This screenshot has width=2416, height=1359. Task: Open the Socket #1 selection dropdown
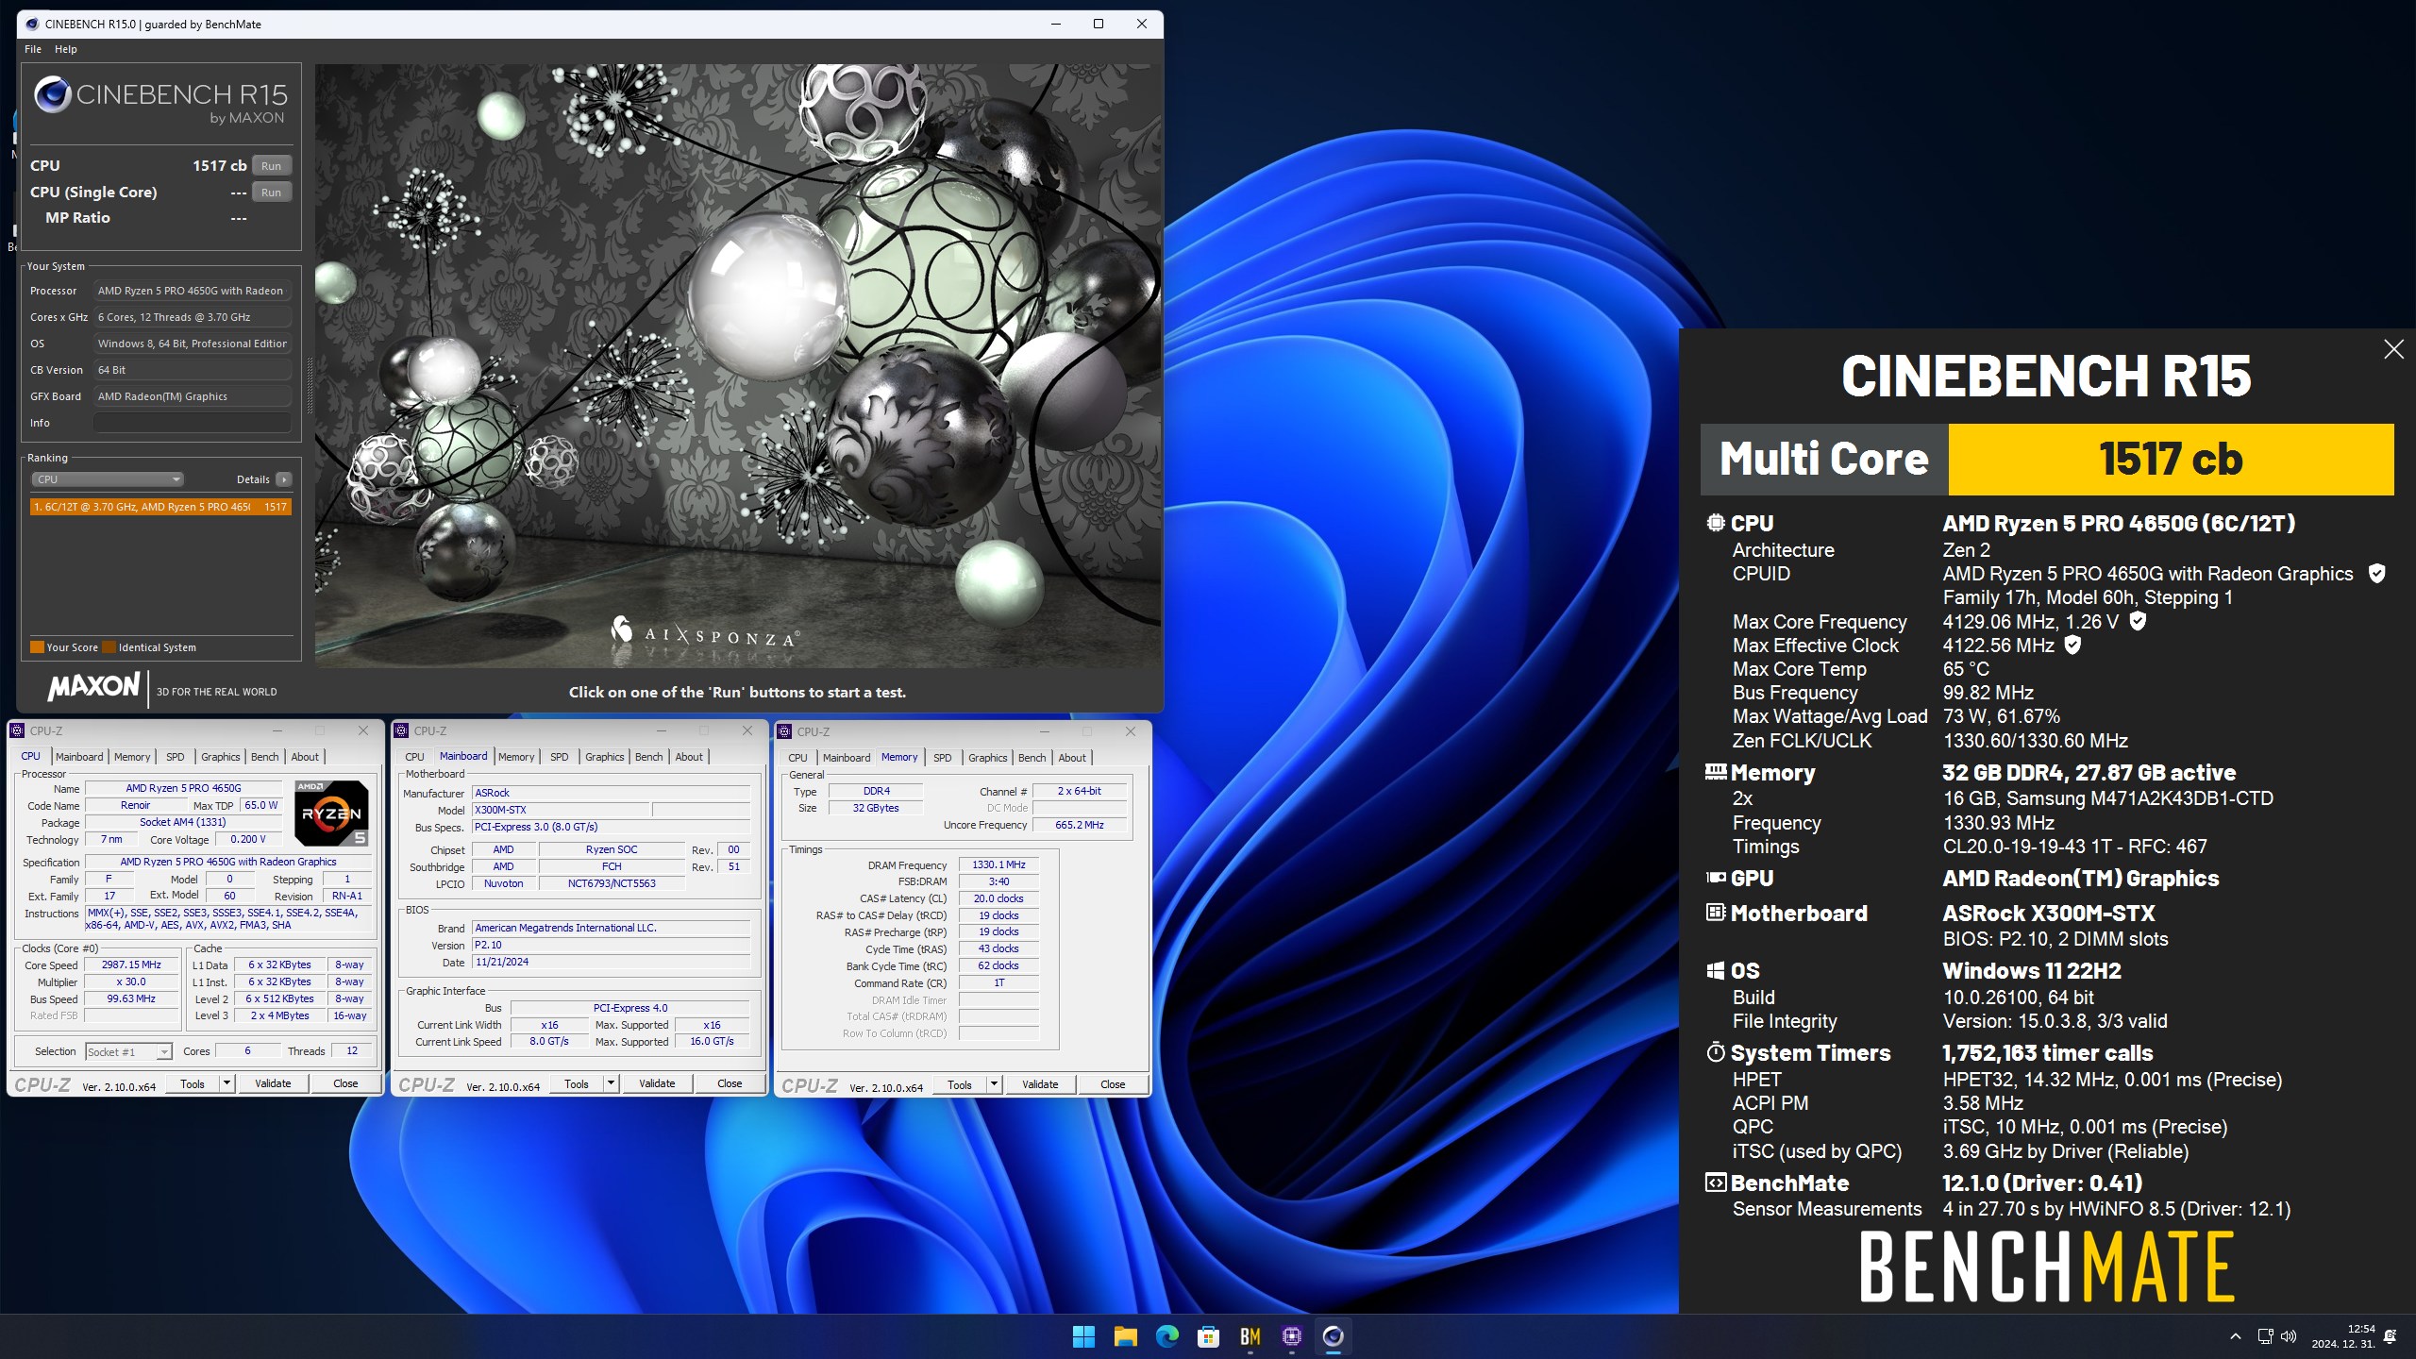coord(128,1051)
